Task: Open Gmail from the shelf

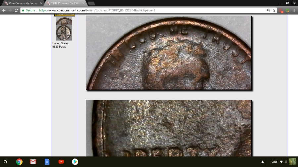Action: tap(33, 162)
